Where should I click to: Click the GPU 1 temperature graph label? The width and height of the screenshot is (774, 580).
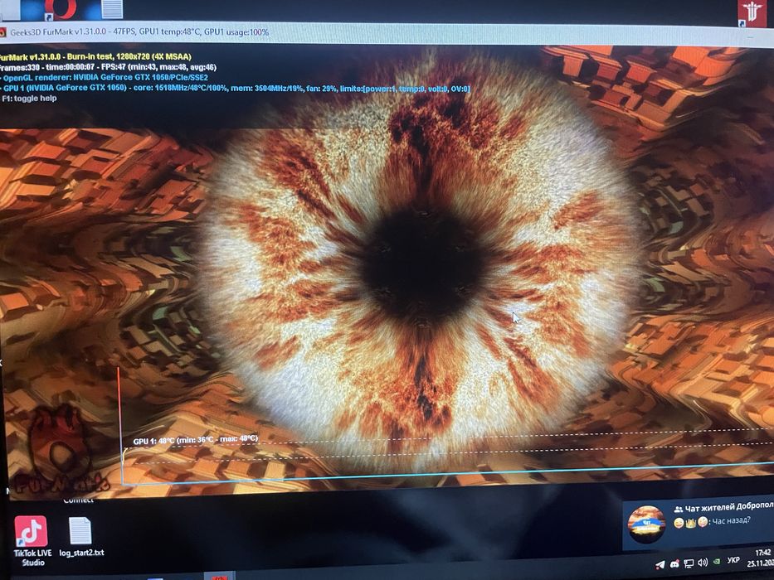(x=196, y=439)
